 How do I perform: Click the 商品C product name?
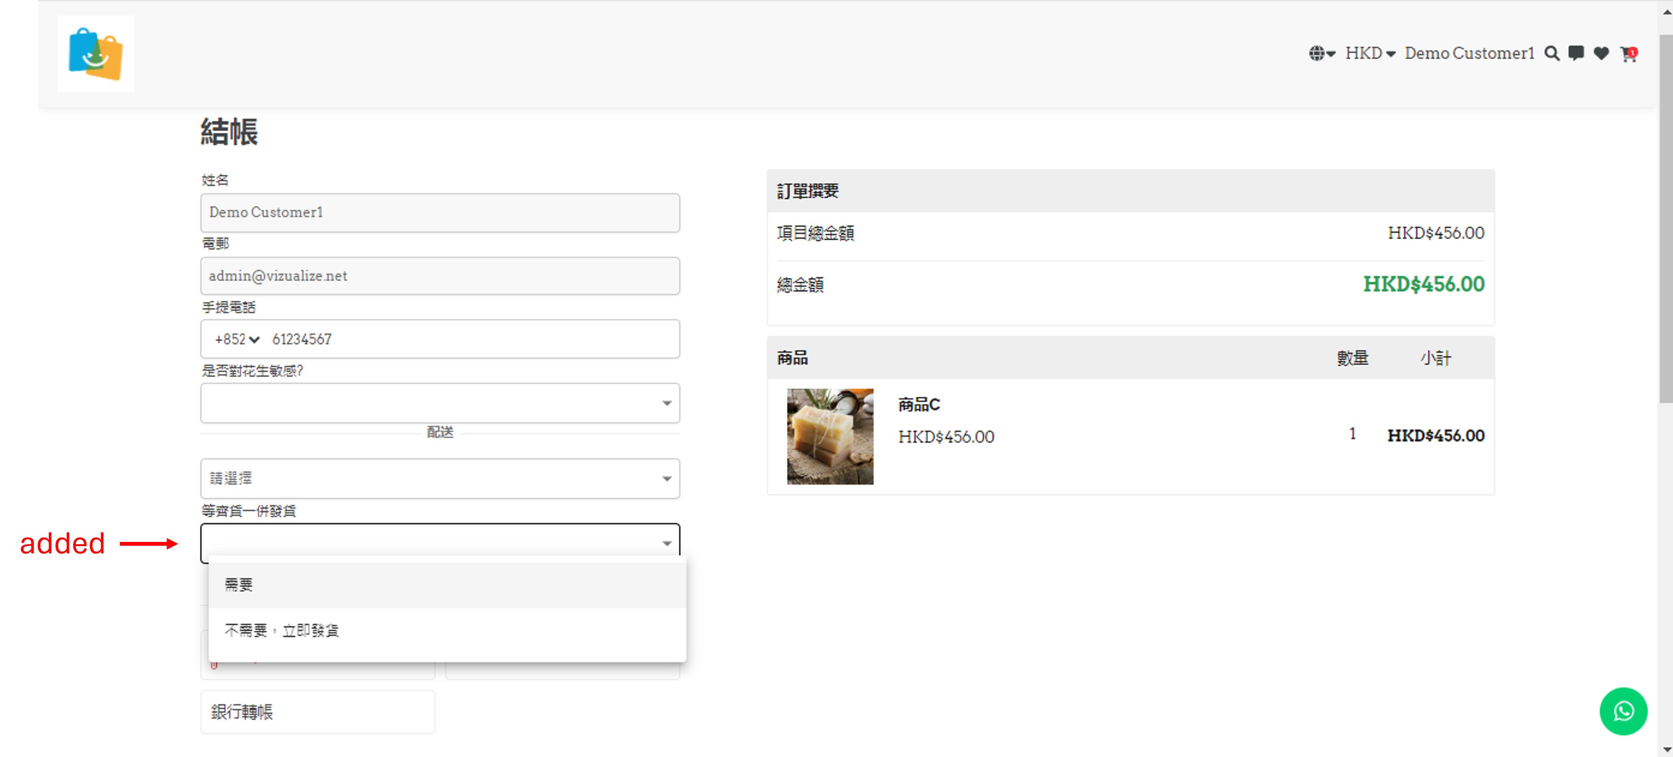tap(918, 405)
